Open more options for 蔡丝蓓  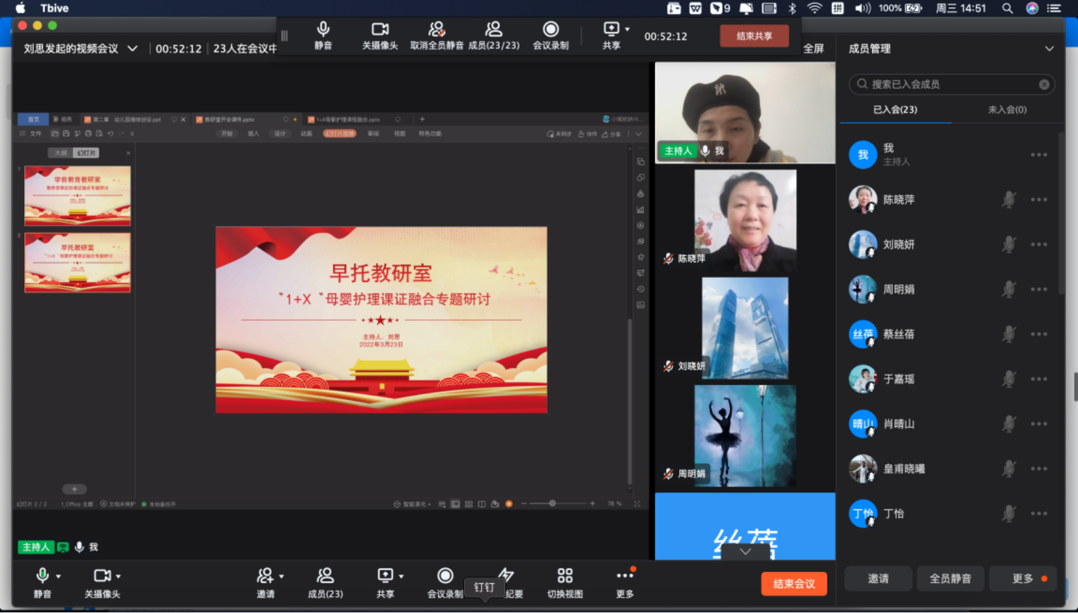point(1039,334)
